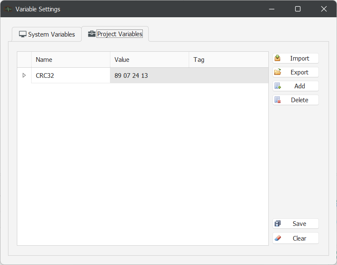Click the briefcase icon on Project Variables tab
The height and width of the screenshot is (265, 337).
click(91, 34)
